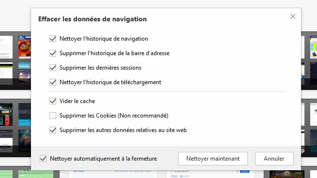Viewport: 317px width, 178px height.
Task: Click the "Nettoyer maintenant" button
Action: [x=213, y=159]
